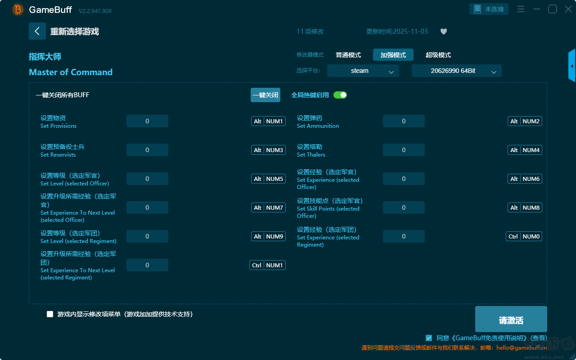This screenshot has width=576, height=360.
Task: Expand the 20626990 64Bit version dropdown
Action: click(456, 71)
